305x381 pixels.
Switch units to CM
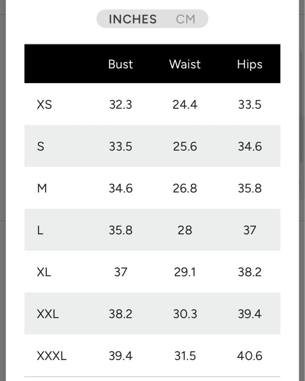pyautogui.click(x=185, y=19)
